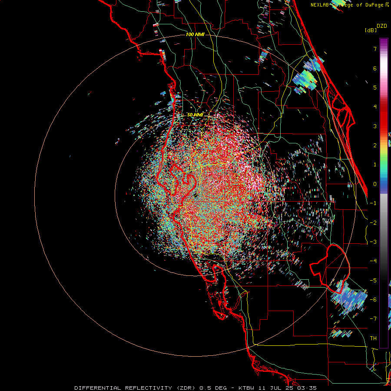Image resolution: width=391 pixels, height=391 pixels.
Task: Click the 50 NMI range ring label
Action: pos(195,115)
